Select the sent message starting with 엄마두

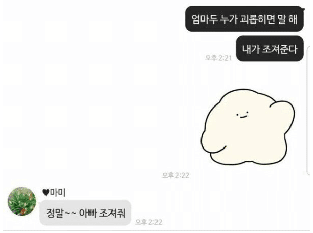244,19
